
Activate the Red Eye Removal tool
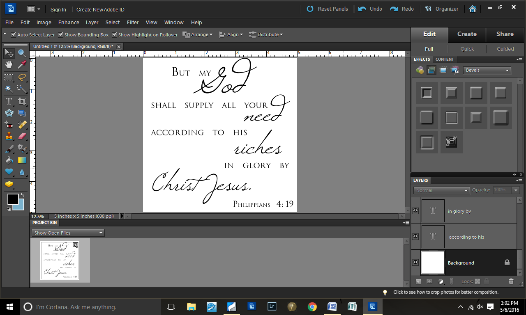[9, 125]
